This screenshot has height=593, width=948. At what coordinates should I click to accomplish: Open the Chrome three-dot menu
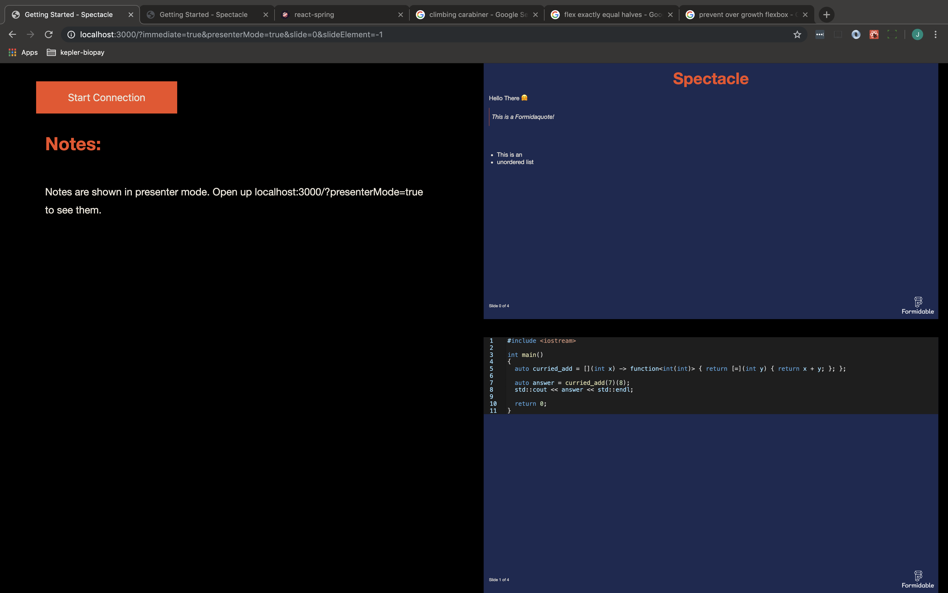[936, 34]
